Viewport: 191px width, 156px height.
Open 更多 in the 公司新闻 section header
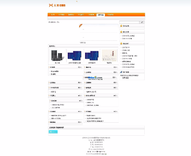point(80,111)
